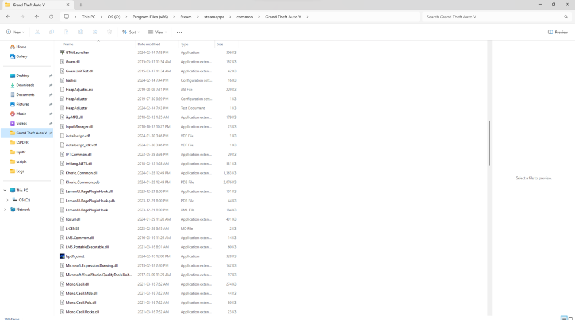Navigate to OS (C:) breadcrumb

[x=114, y=17]
